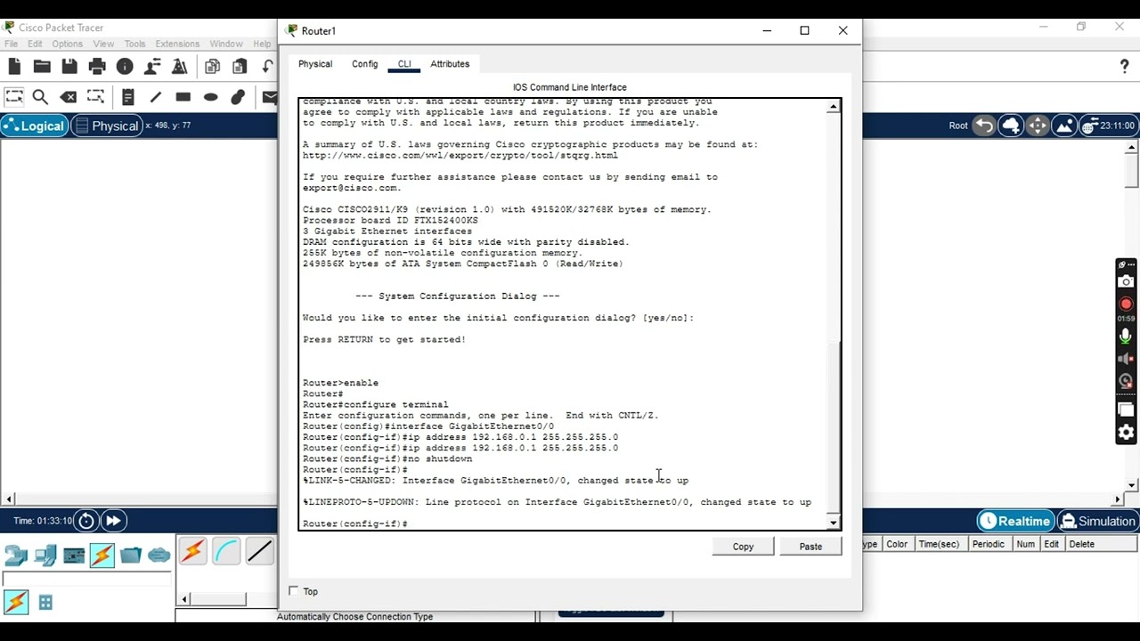Select the Draw Rectangle tool
Viewport: 1140px width, 641px height.
pos(183,97)
